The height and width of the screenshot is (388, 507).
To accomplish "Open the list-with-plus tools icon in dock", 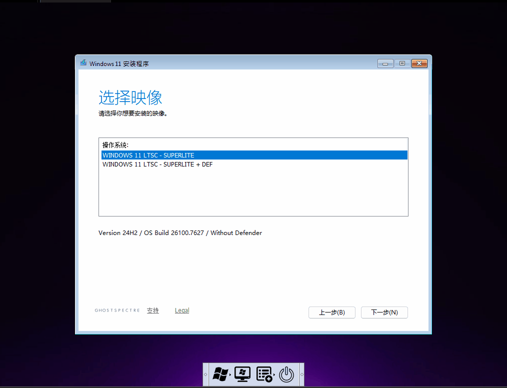I will [264, 374].
